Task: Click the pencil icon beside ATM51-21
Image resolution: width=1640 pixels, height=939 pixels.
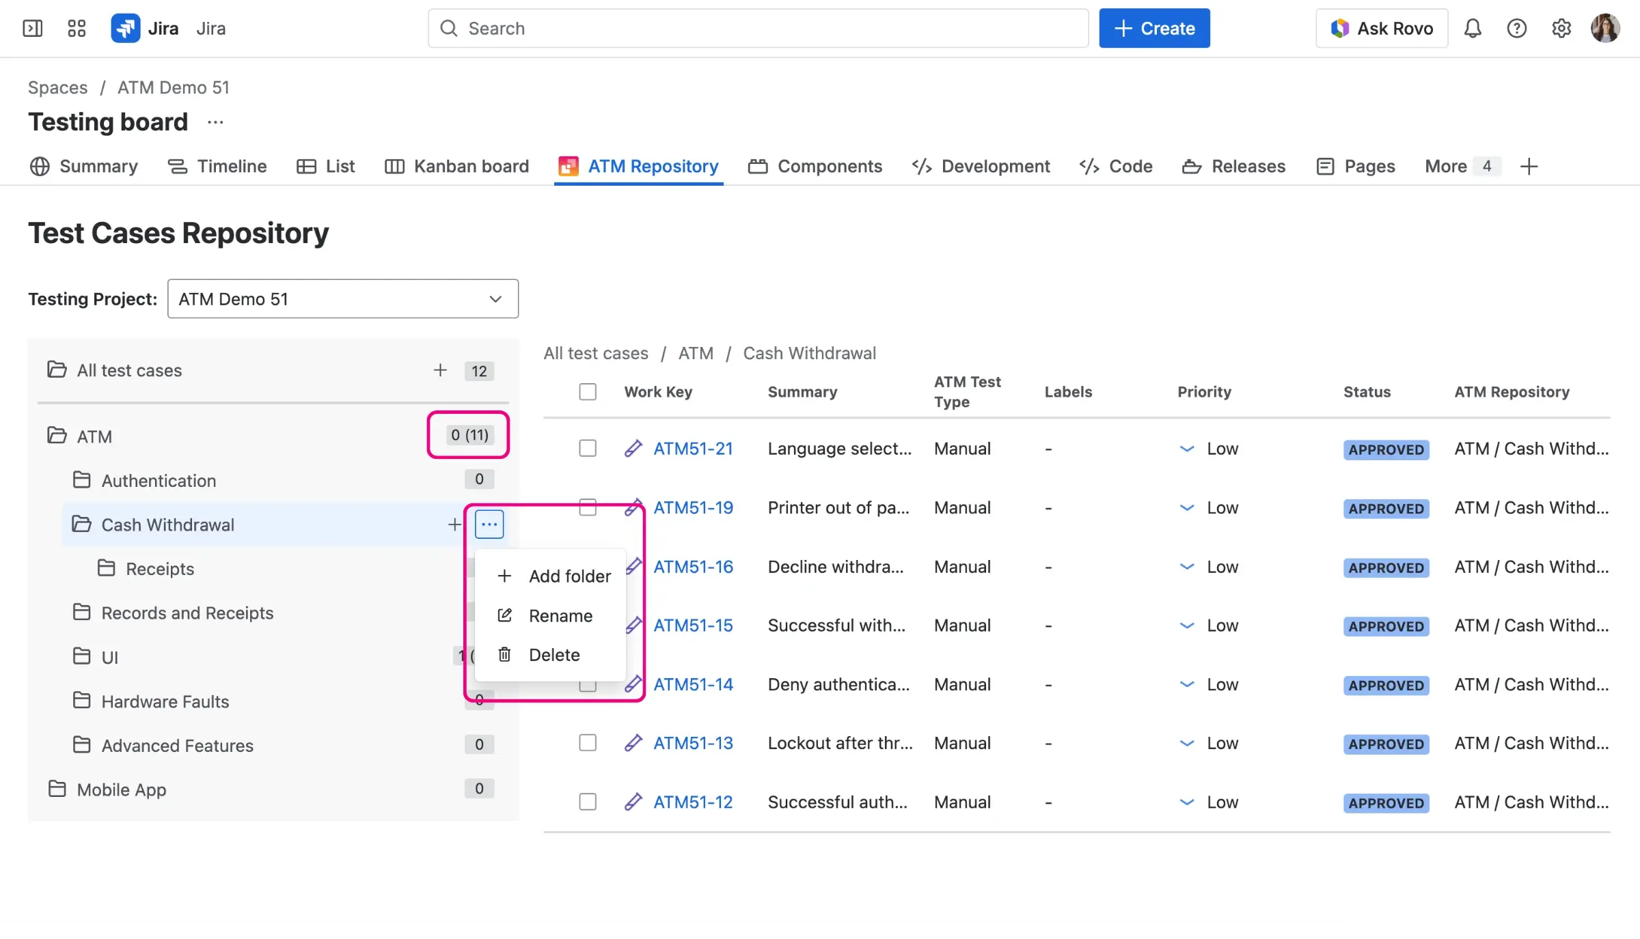Action: (x=633, y=449)
